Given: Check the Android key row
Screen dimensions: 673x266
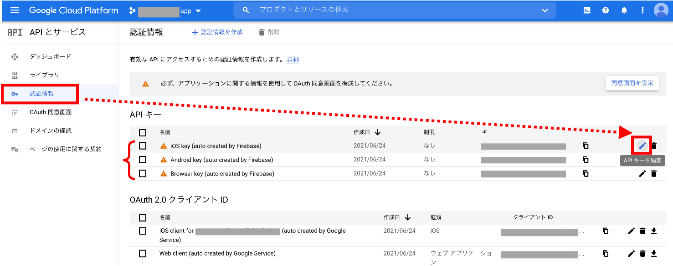Looking at the screenshot, I should click(143, 160).
